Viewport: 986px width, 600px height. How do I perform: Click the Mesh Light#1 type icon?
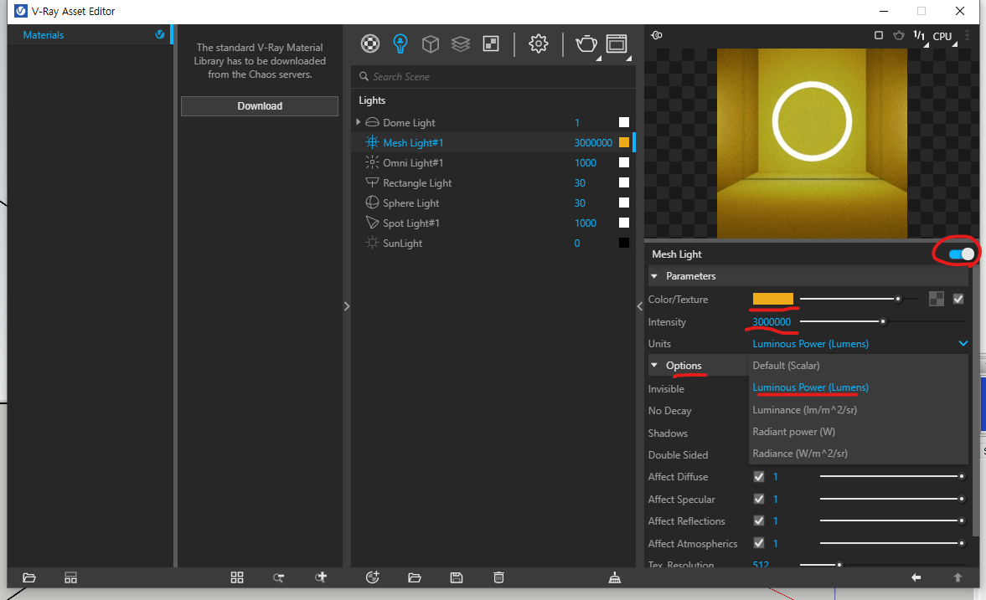372,142
